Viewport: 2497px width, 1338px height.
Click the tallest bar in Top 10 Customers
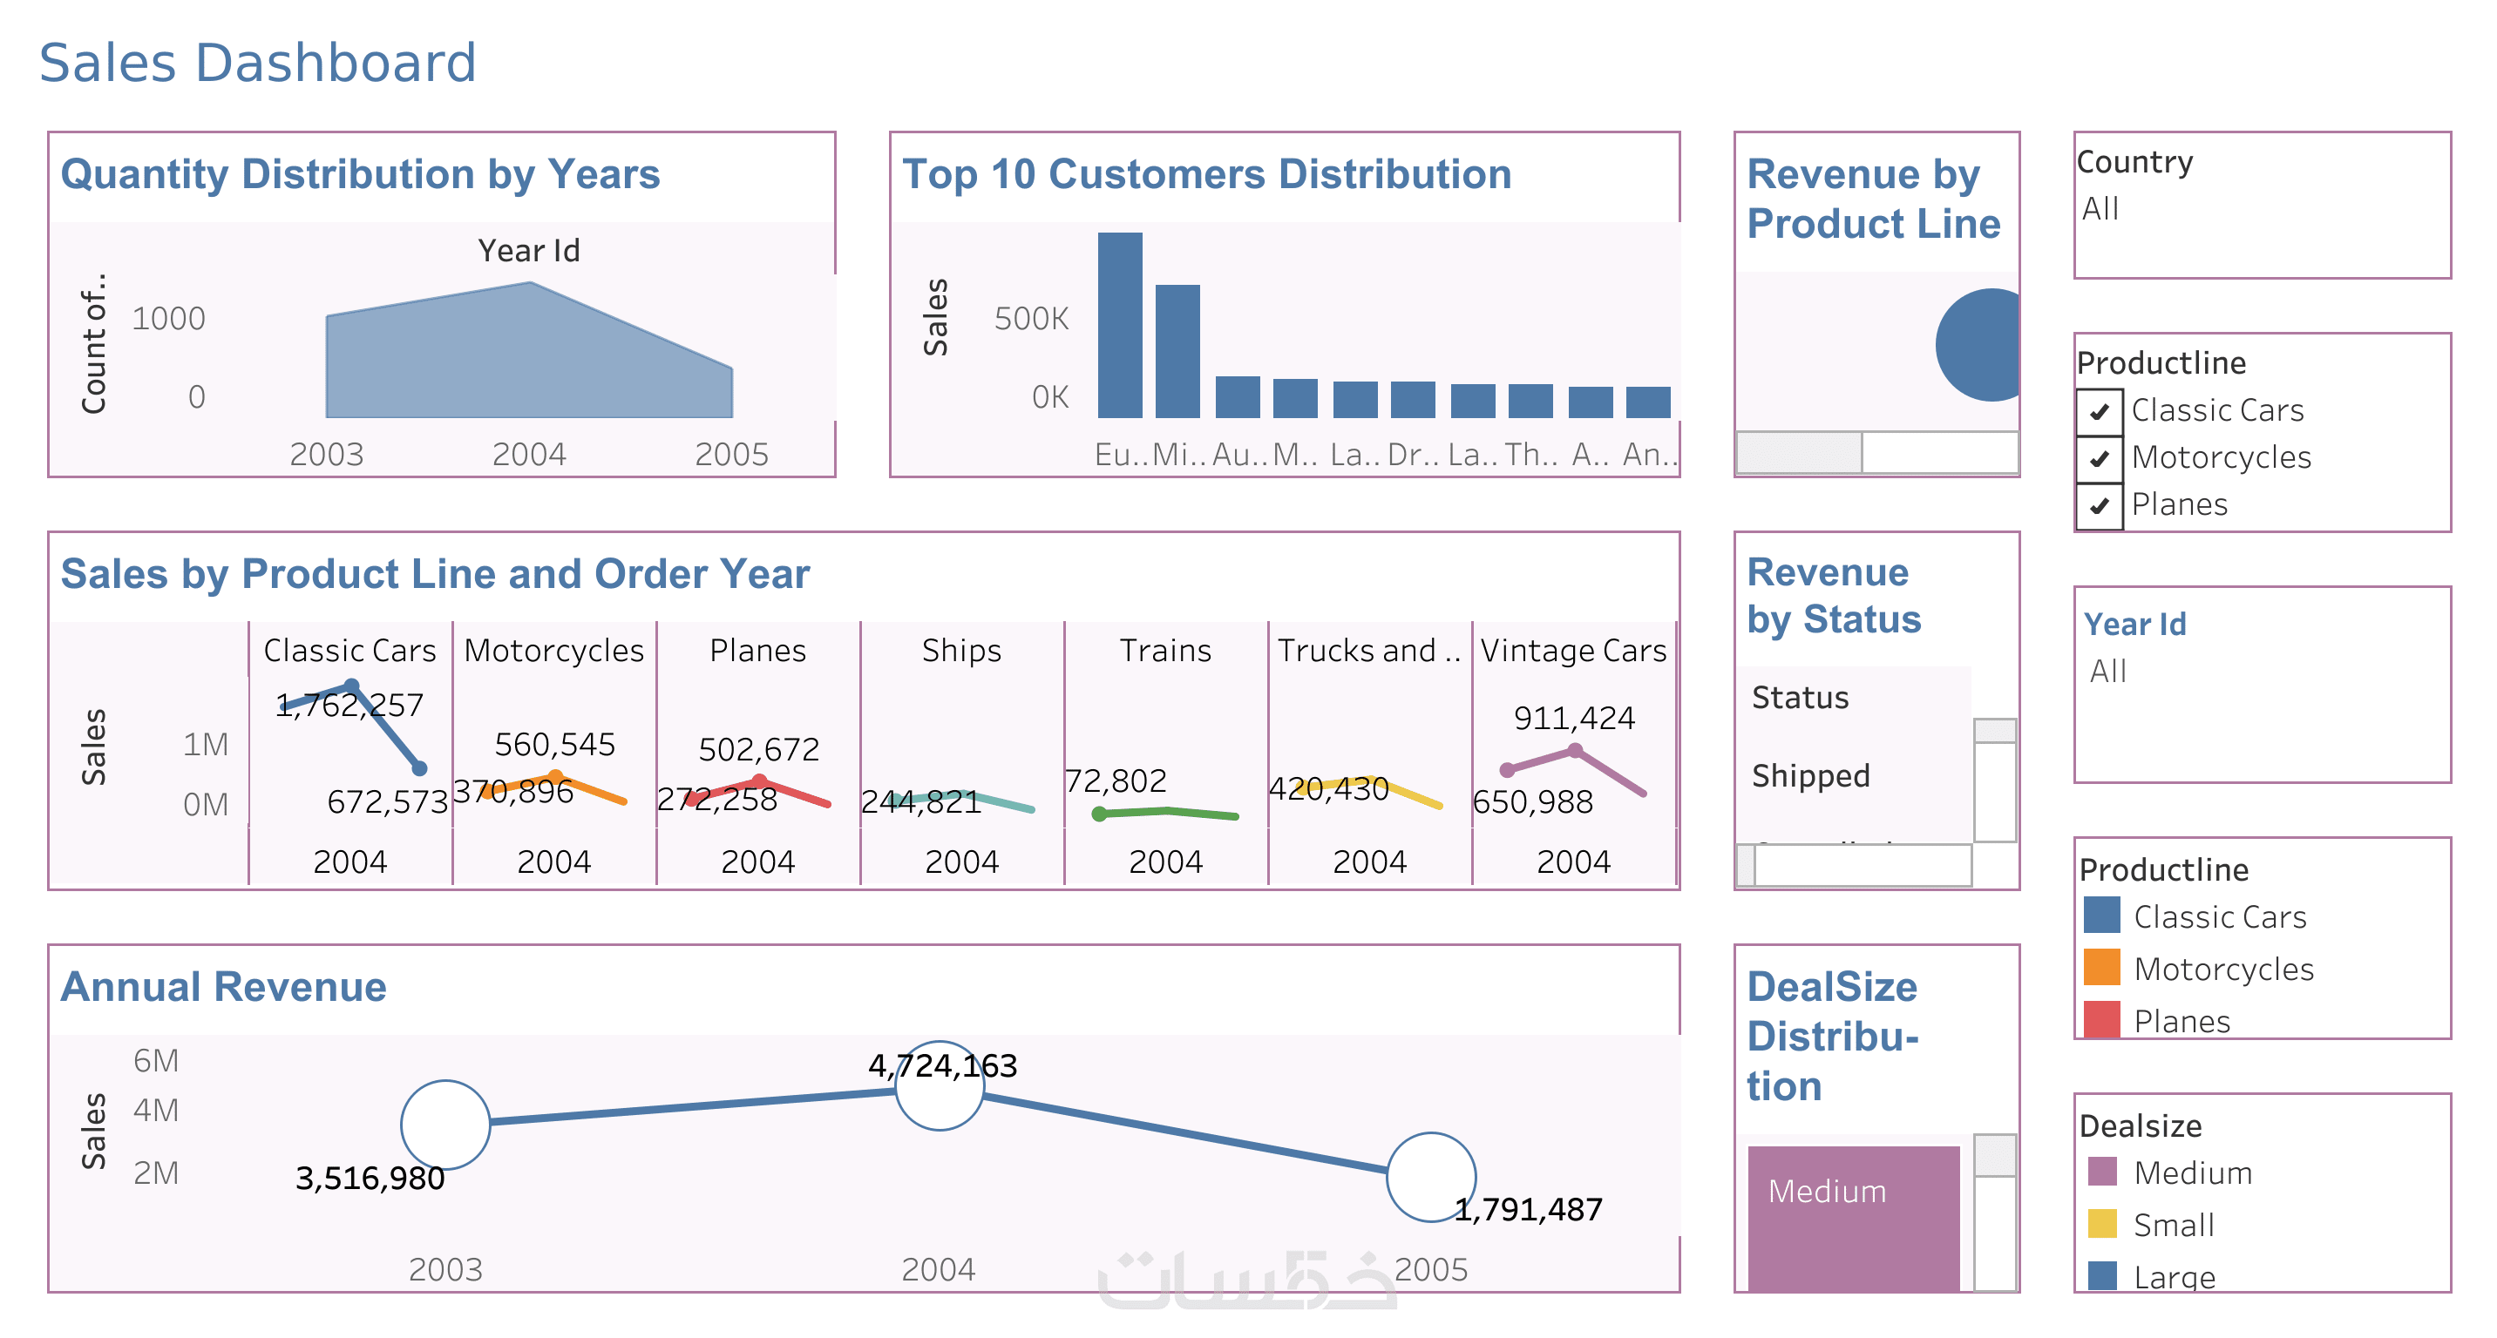[1120, 325]
